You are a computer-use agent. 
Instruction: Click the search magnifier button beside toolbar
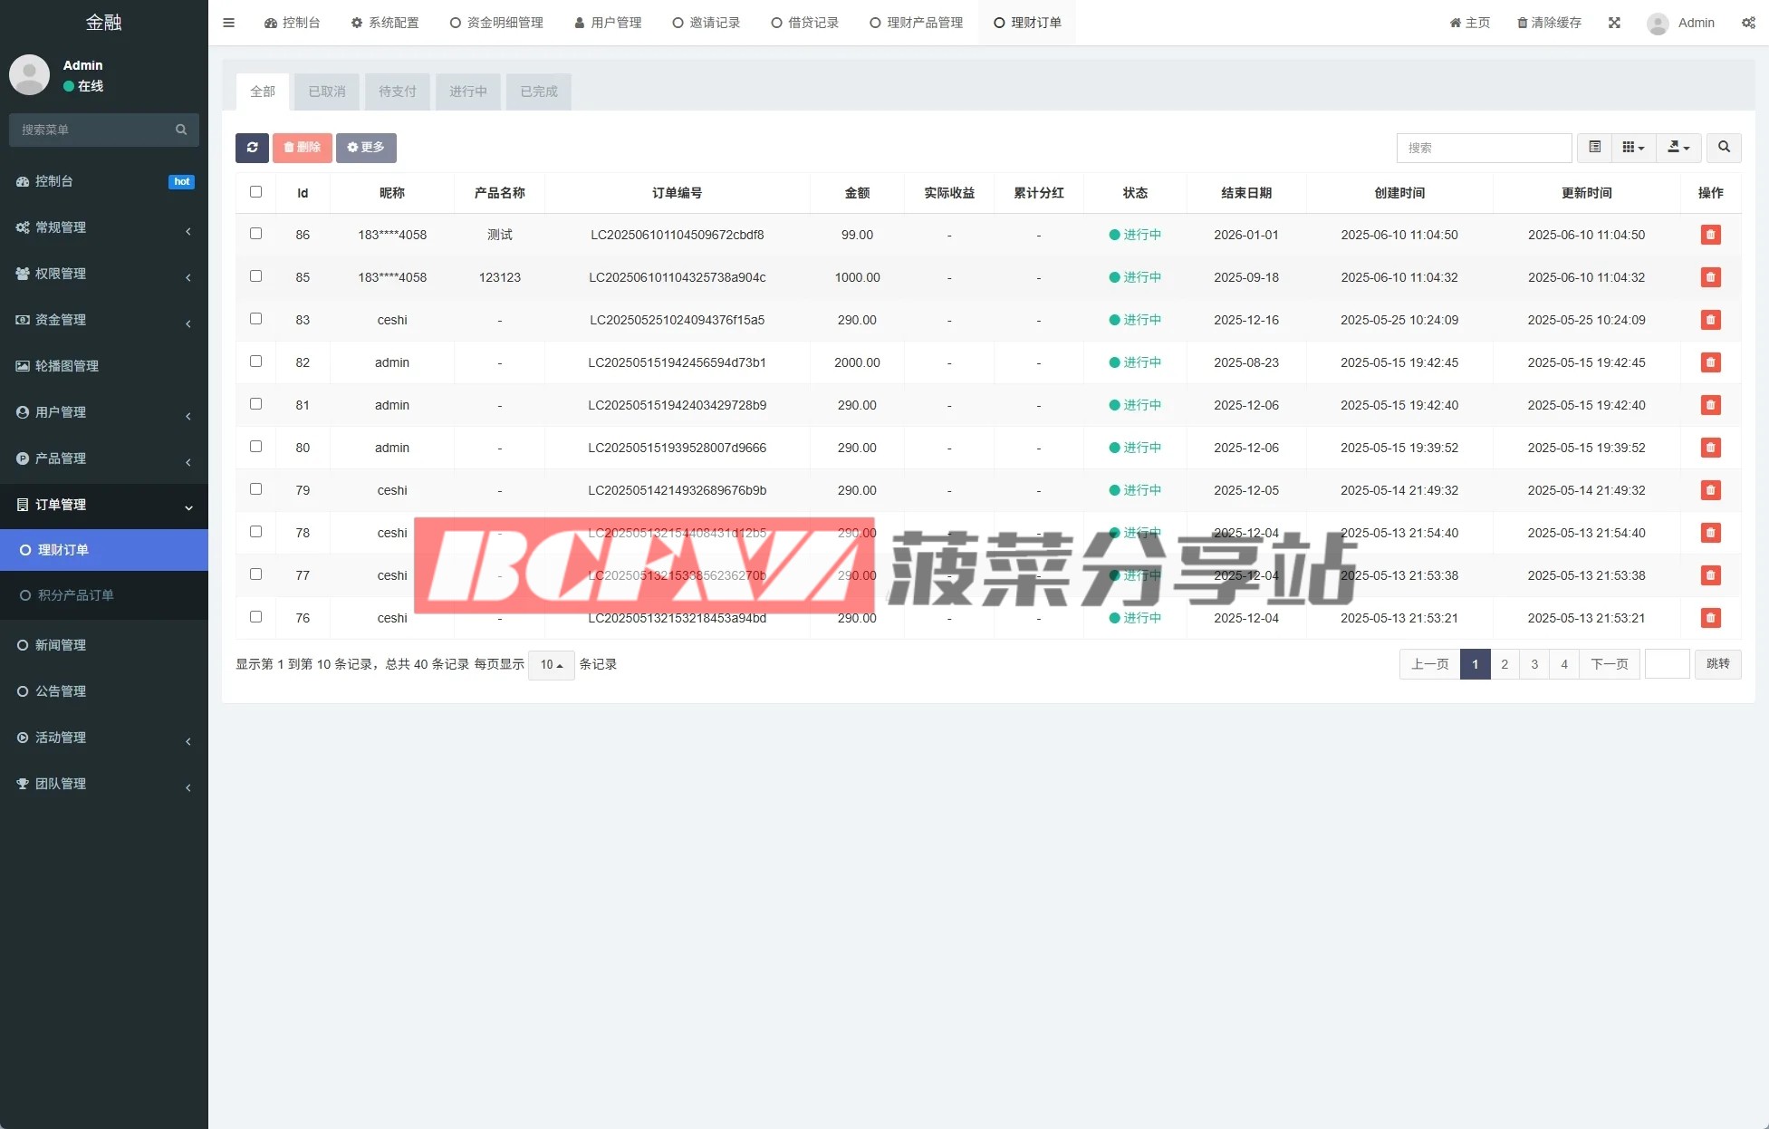pyautogui.click(x=1724, y=148)
